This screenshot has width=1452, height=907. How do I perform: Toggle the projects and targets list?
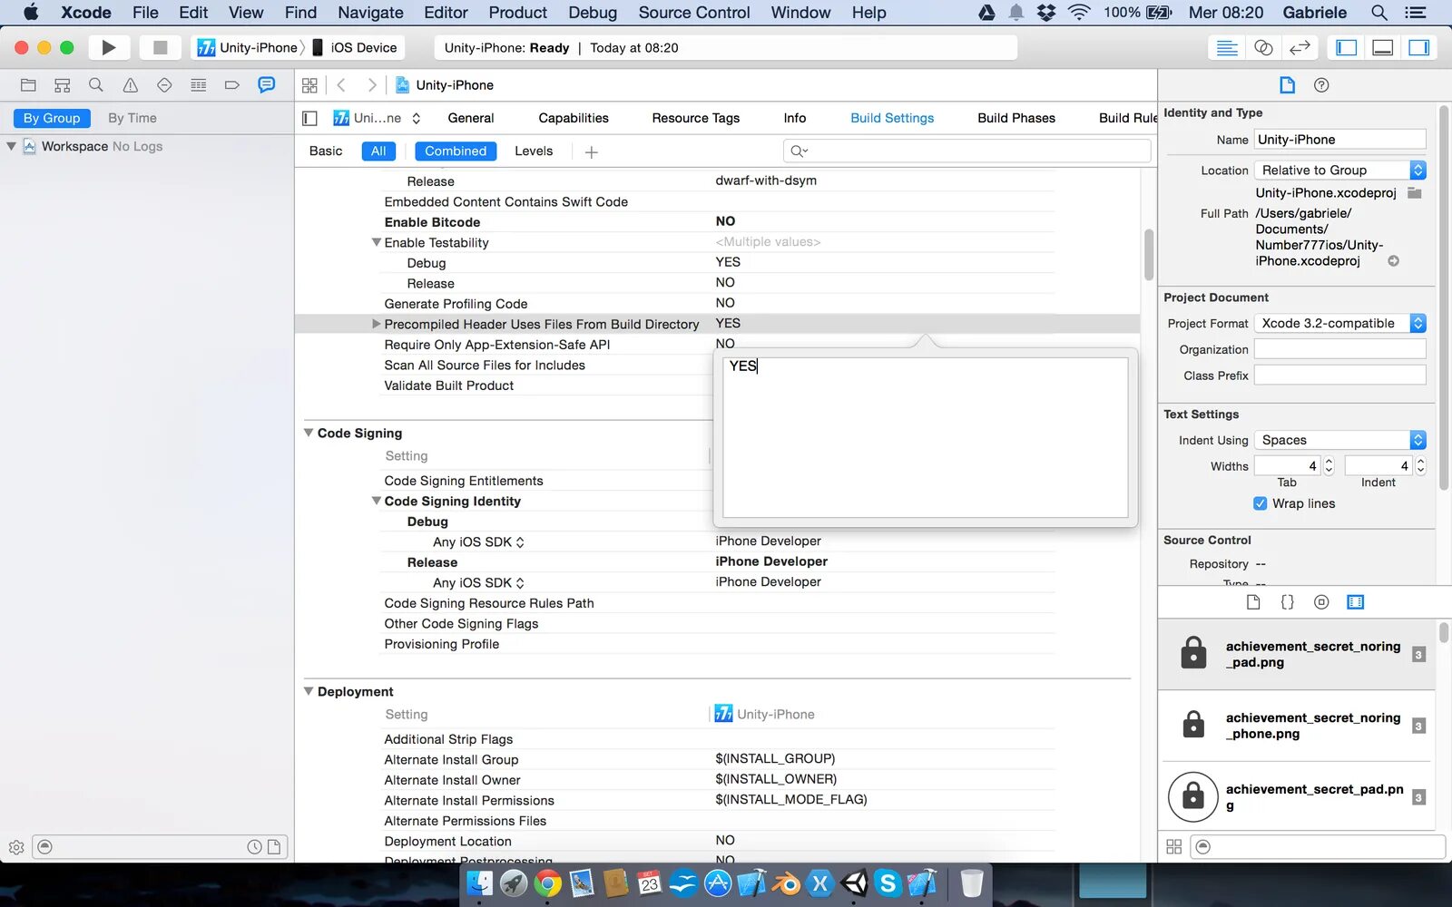click(310, 118)
